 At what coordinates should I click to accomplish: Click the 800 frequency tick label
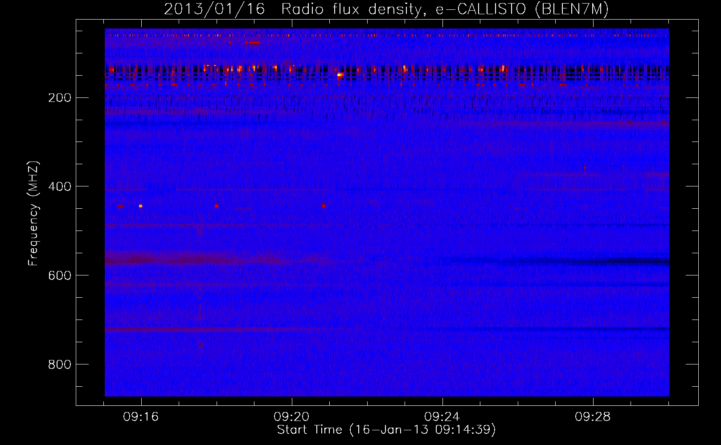pyautogui.click(x=59, y=365)
